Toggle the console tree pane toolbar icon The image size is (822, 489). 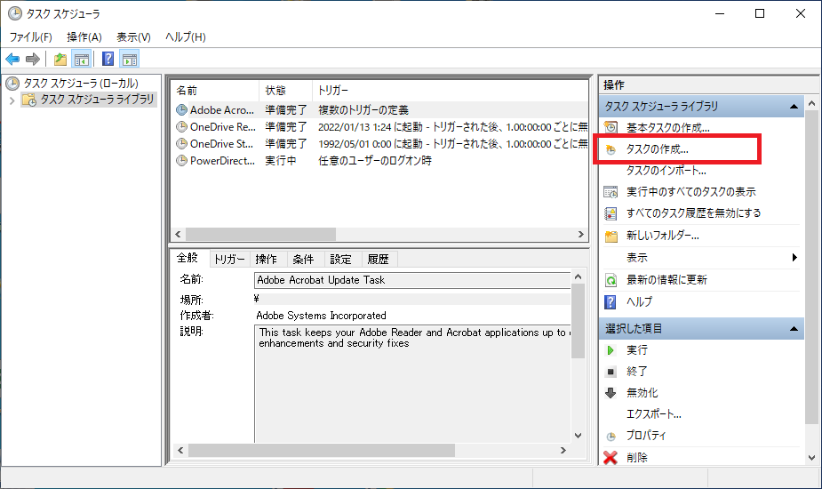click(81, 60)
